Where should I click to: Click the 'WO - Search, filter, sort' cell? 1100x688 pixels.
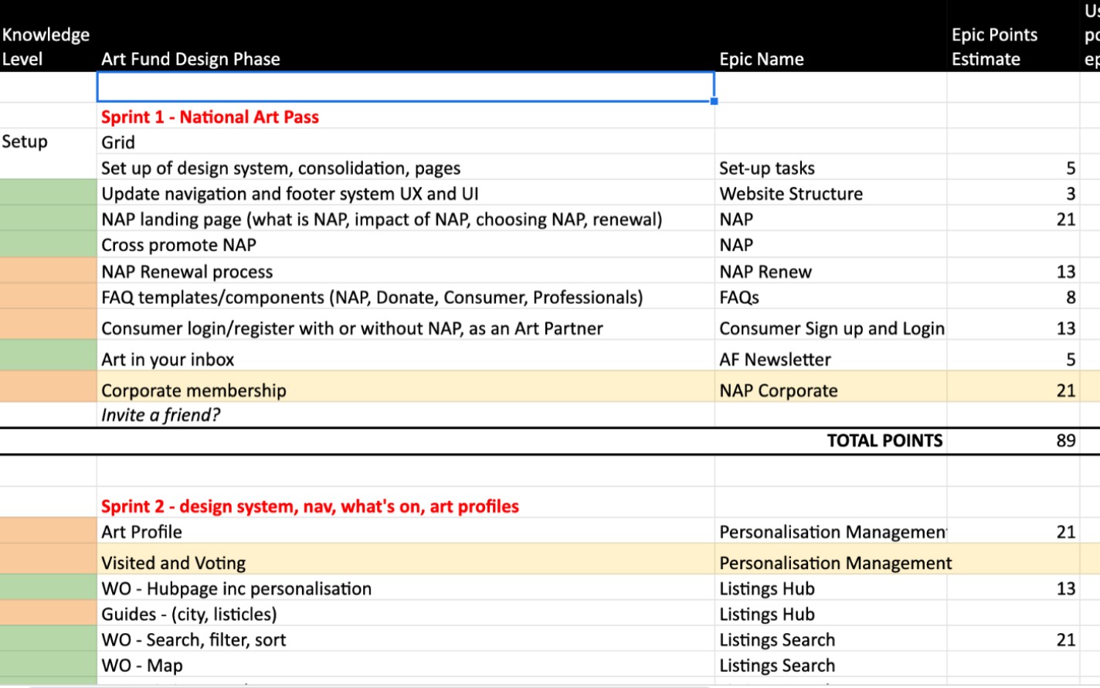(406, 639)
